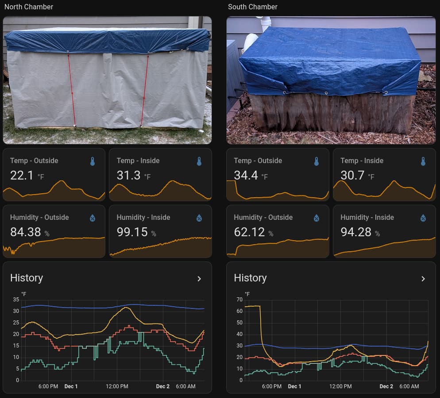Click the South Chamber History title

click(250, 278)
